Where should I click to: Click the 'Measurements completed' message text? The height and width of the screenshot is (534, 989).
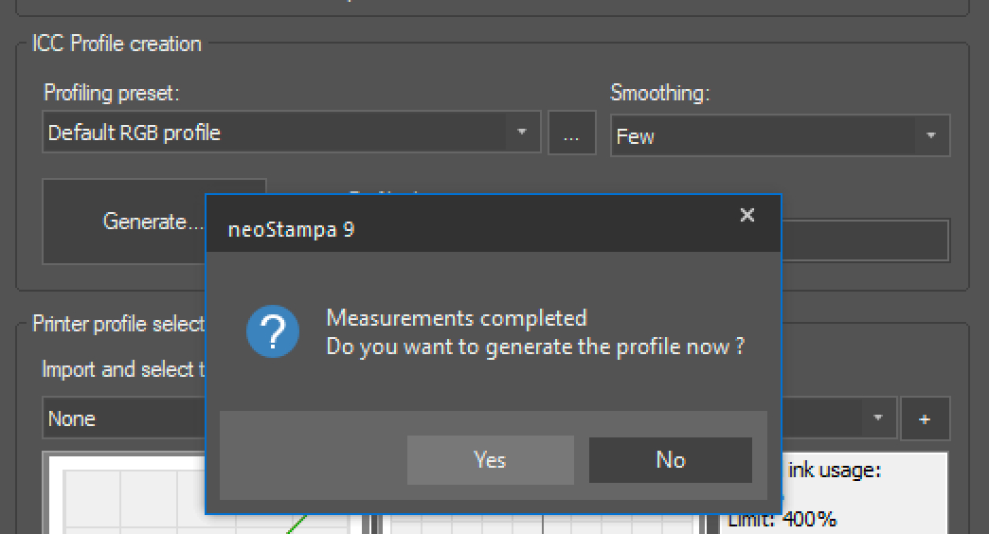[457, 318]
